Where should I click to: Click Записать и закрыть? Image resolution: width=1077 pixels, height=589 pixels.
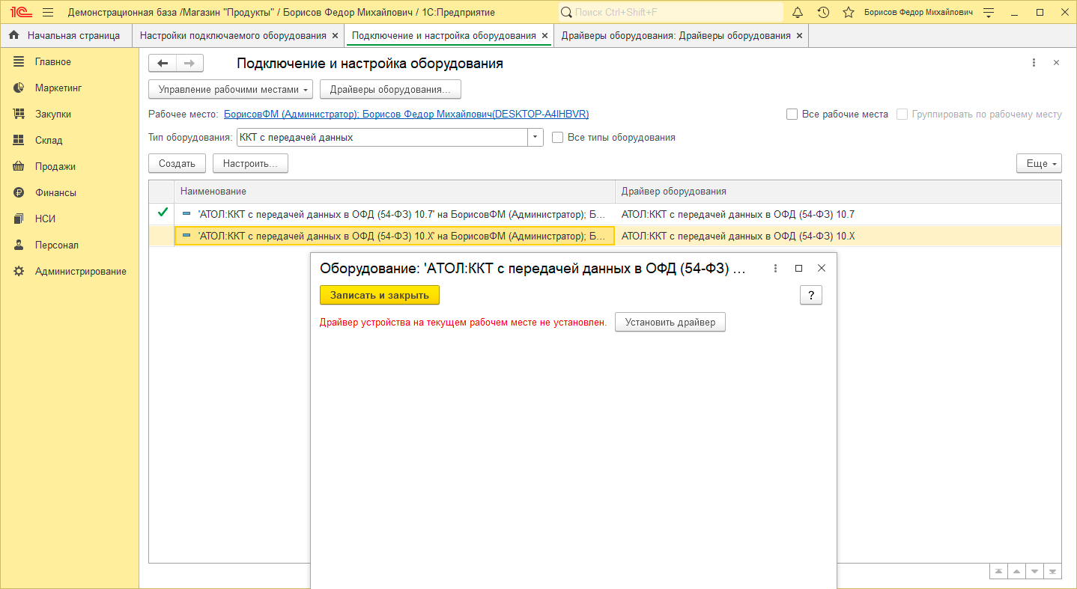(x=380, y=295)
